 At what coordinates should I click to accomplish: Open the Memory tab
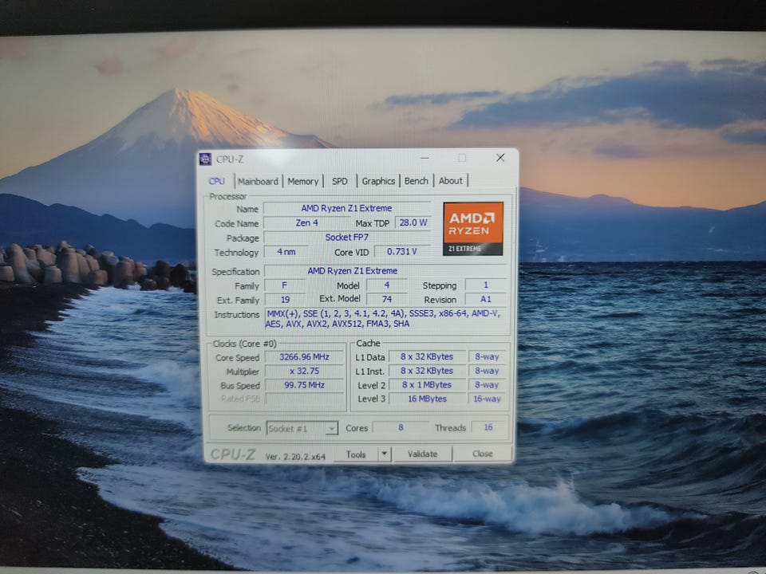303,181
